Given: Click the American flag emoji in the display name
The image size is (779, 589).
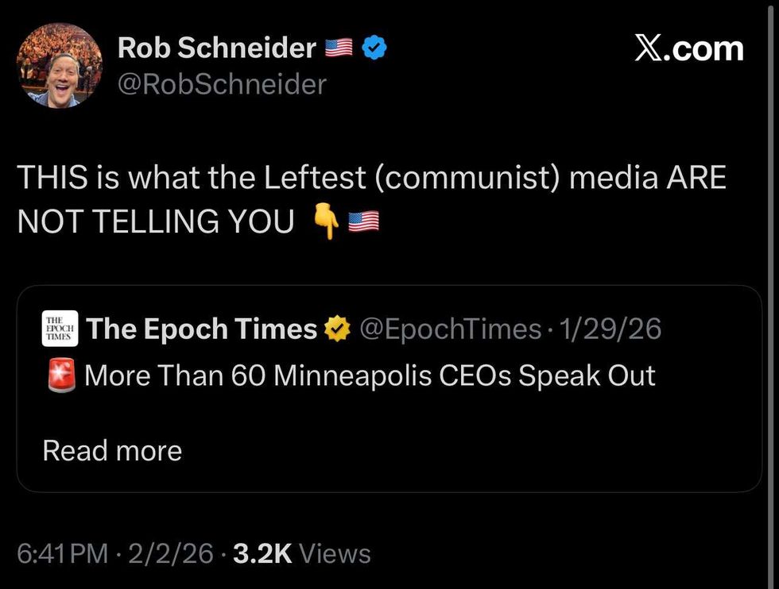Looking at the screenshot, I should (339, 48).
